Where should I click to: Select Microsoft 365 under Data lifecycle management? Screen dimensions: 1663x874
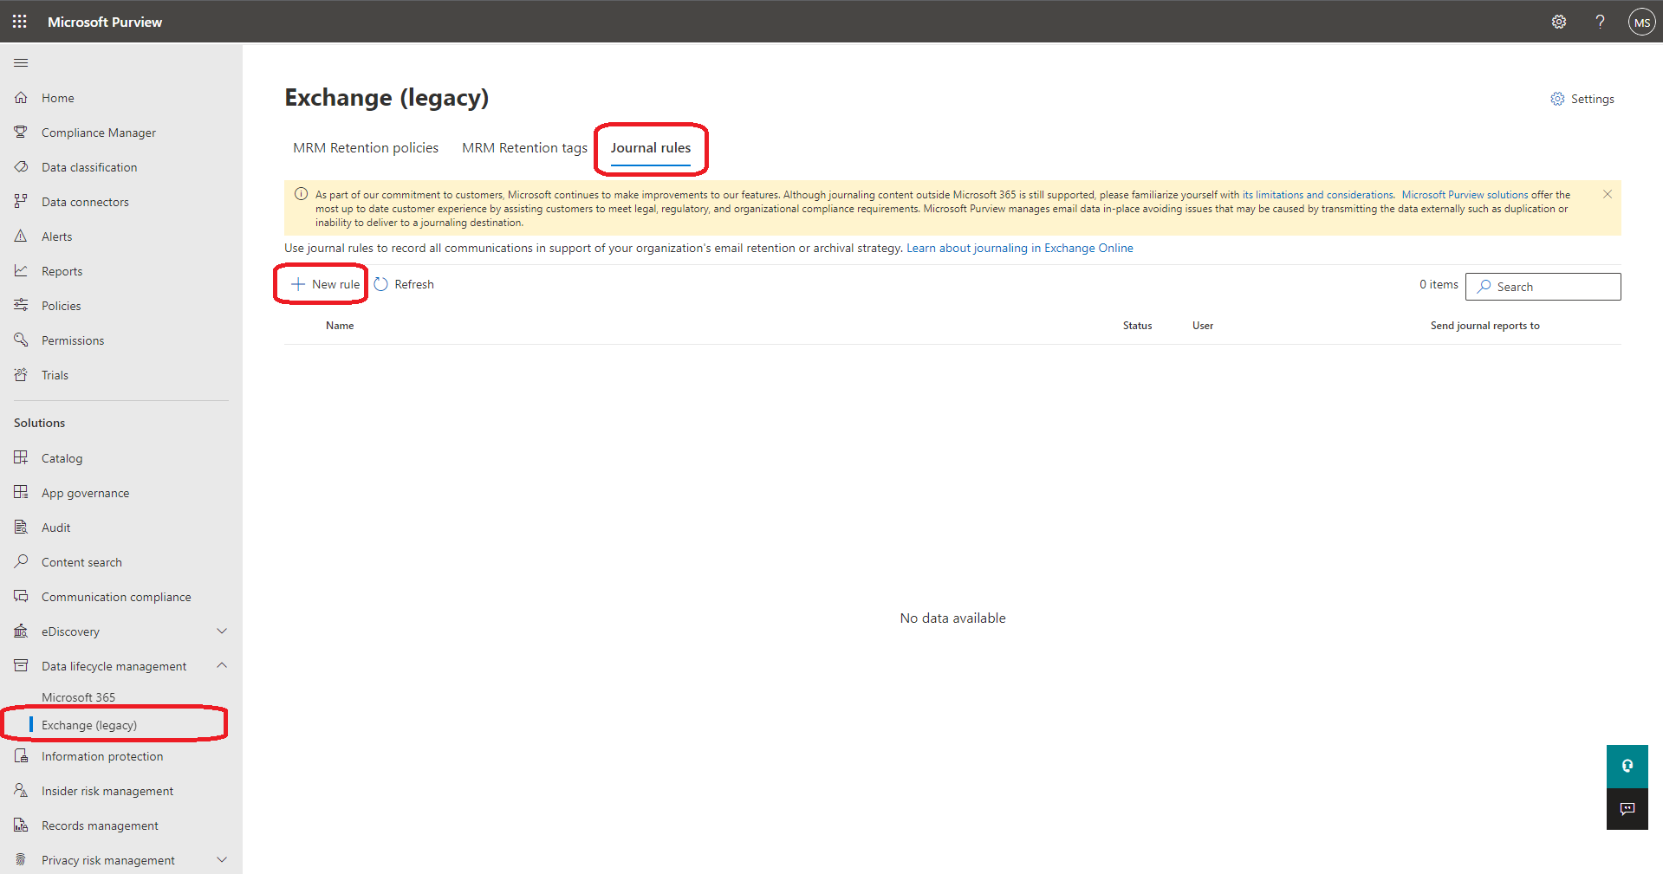(78, 697)
